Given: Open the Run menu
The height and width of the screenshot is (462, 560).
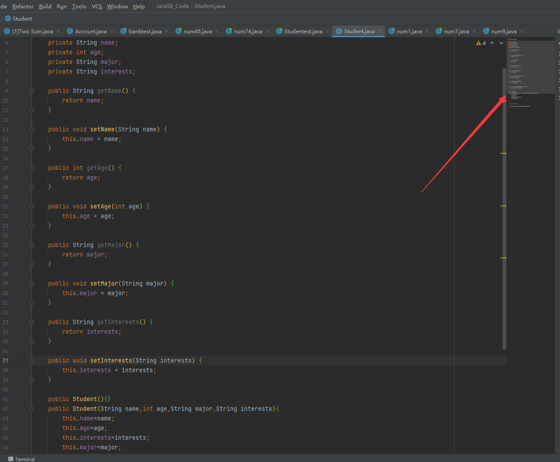Looking at the screenshot, I should 62,6.
